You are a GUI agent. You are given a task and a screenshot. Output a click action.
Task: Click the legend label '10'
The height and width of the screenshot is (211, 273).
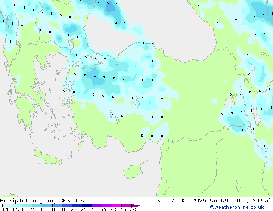(x=54, y=209)
